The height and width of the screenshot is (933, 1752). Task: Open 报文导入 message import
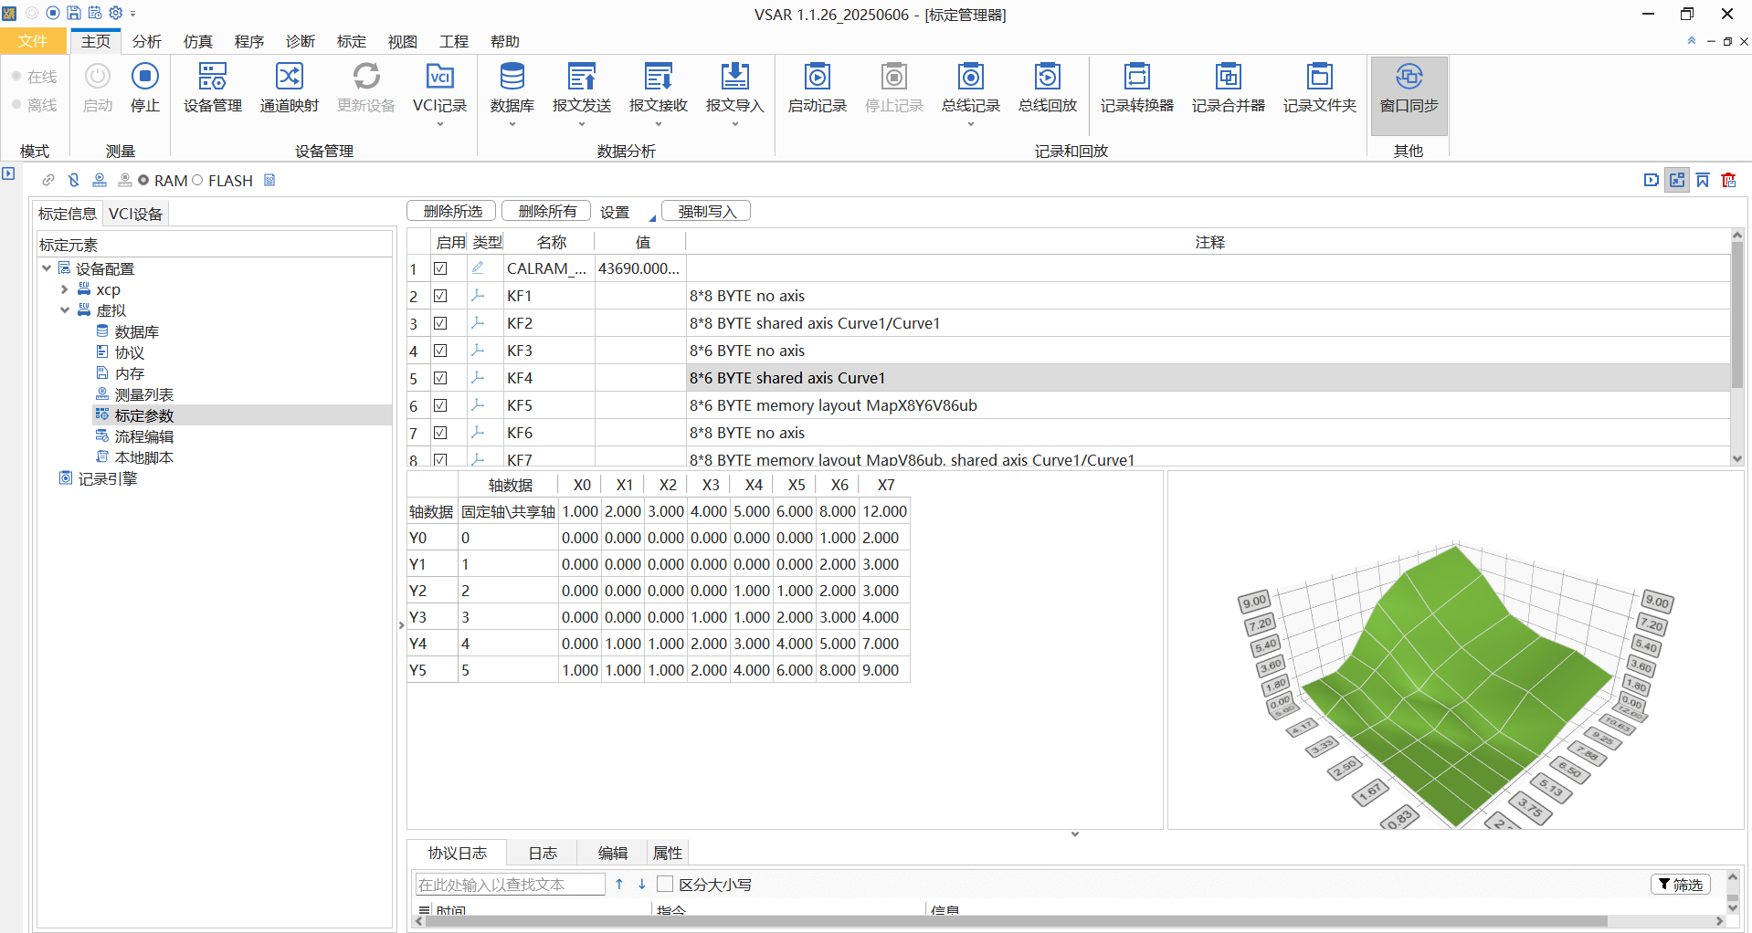coord(735,88)
